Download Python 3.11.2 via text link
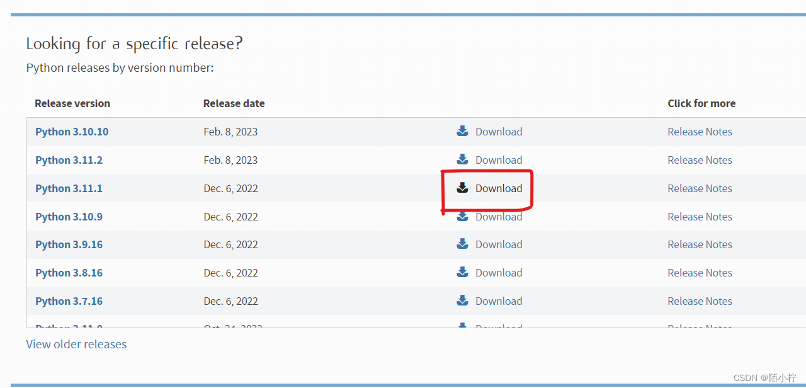Image resolution: width=806 pixels, height=388 pixels. [x=499, y=160]
